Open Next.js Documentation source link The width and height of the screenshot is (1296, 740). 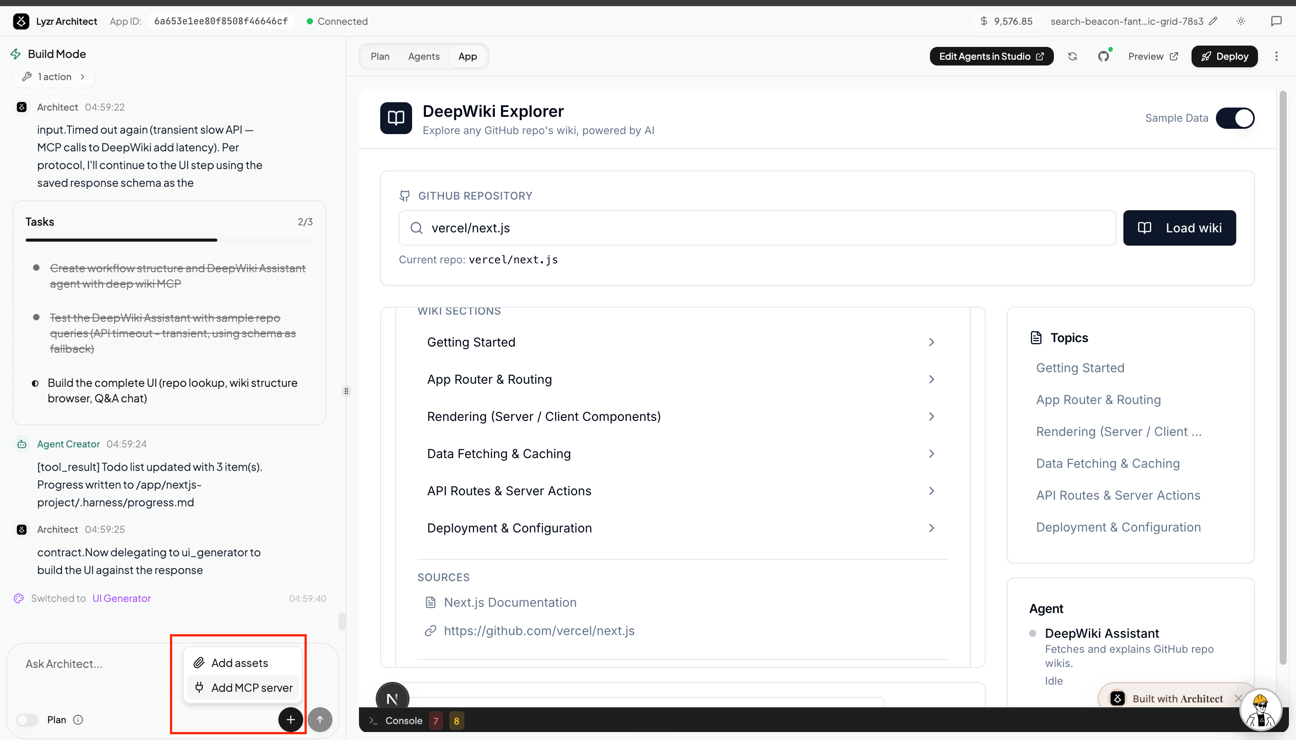[510, 602]
